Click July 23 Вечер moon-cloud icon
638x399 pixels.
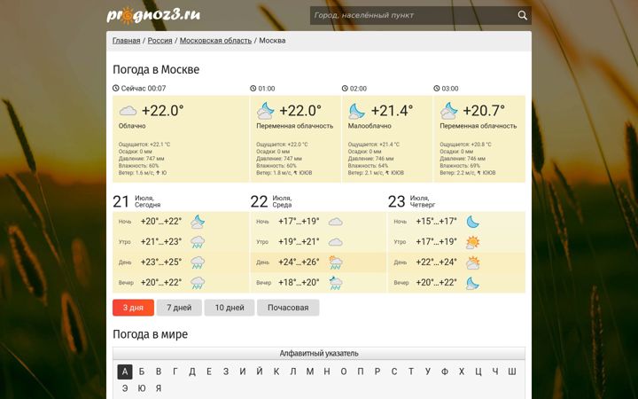pos(473,283)
